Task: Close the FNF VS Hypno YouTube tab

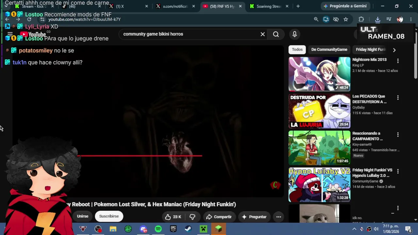Action: pyautogui.click(x=241, y=6)
